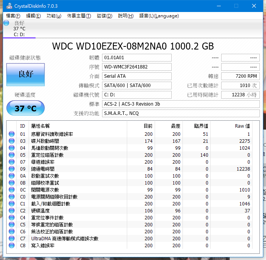The image size is (266, 260).
Task: Click the status circle for attribute C4
Action: [x=12, y=217]
